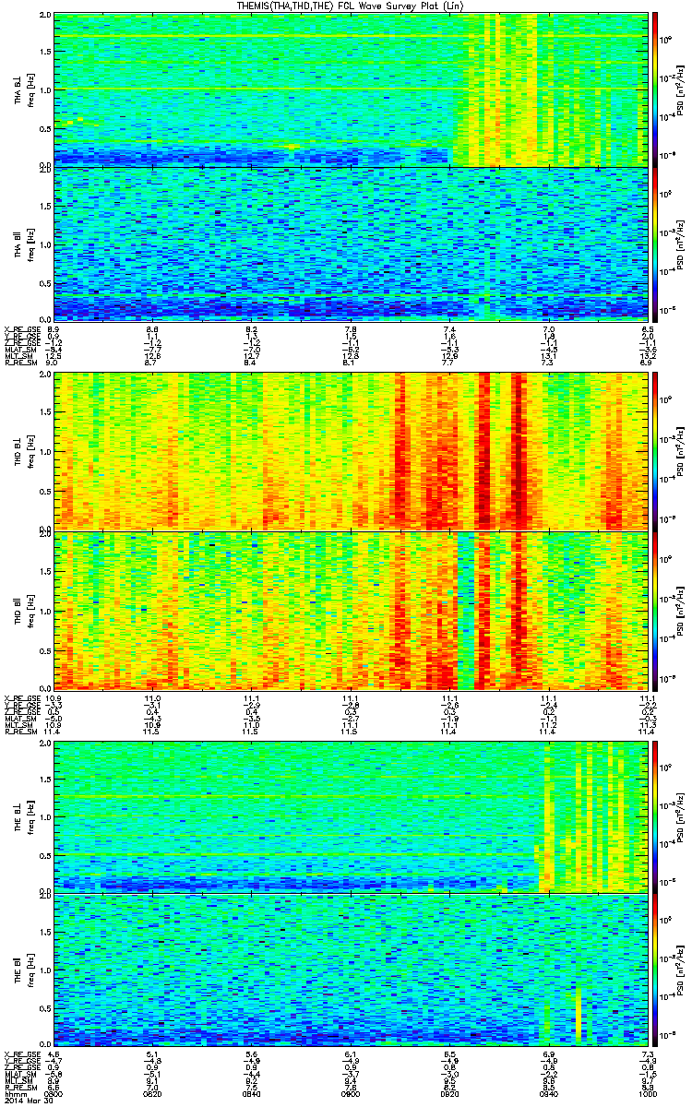Click PSD units label of THE B-perpendicular color bar

[681, 816]
